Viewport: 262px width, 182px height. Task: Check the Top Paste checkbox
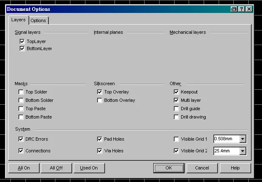(21, 109)
